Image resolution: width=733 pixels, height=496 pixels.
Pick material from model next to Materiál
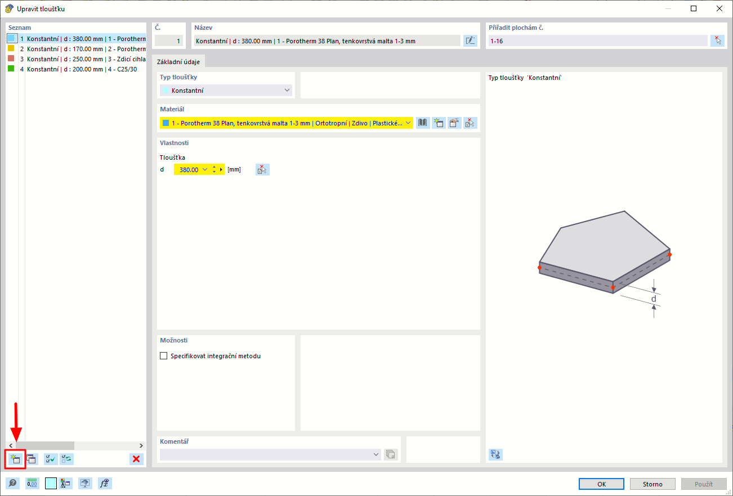coord(470,123)
